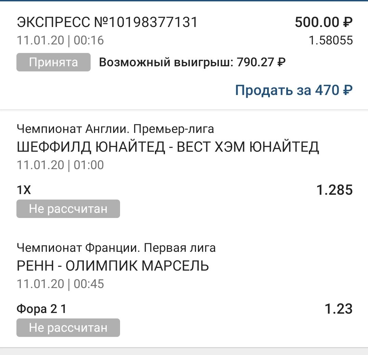
Task: Click Не рассчитан badge under 1X
Action: click(68, 209)
